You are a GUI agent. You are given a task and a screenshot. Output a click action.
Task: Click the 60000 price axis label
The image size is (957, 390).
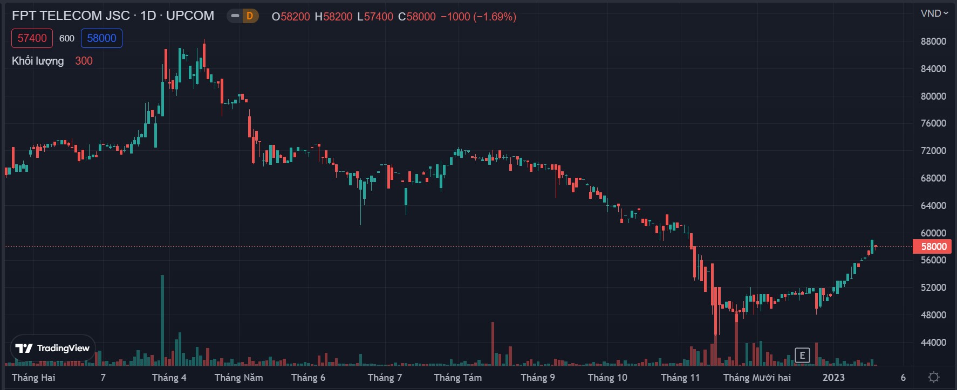point(933,233)
